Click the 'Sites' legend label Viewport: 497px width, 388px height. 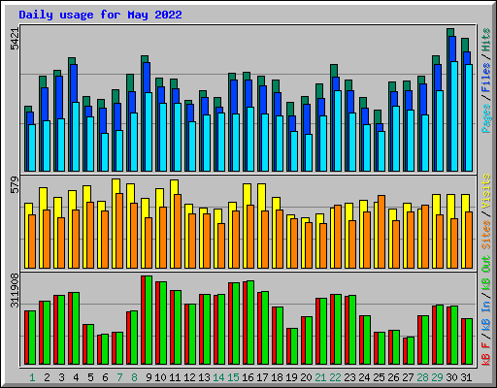(486, 235)
